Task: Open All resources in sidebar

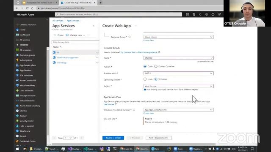Action: pos(25,50)
